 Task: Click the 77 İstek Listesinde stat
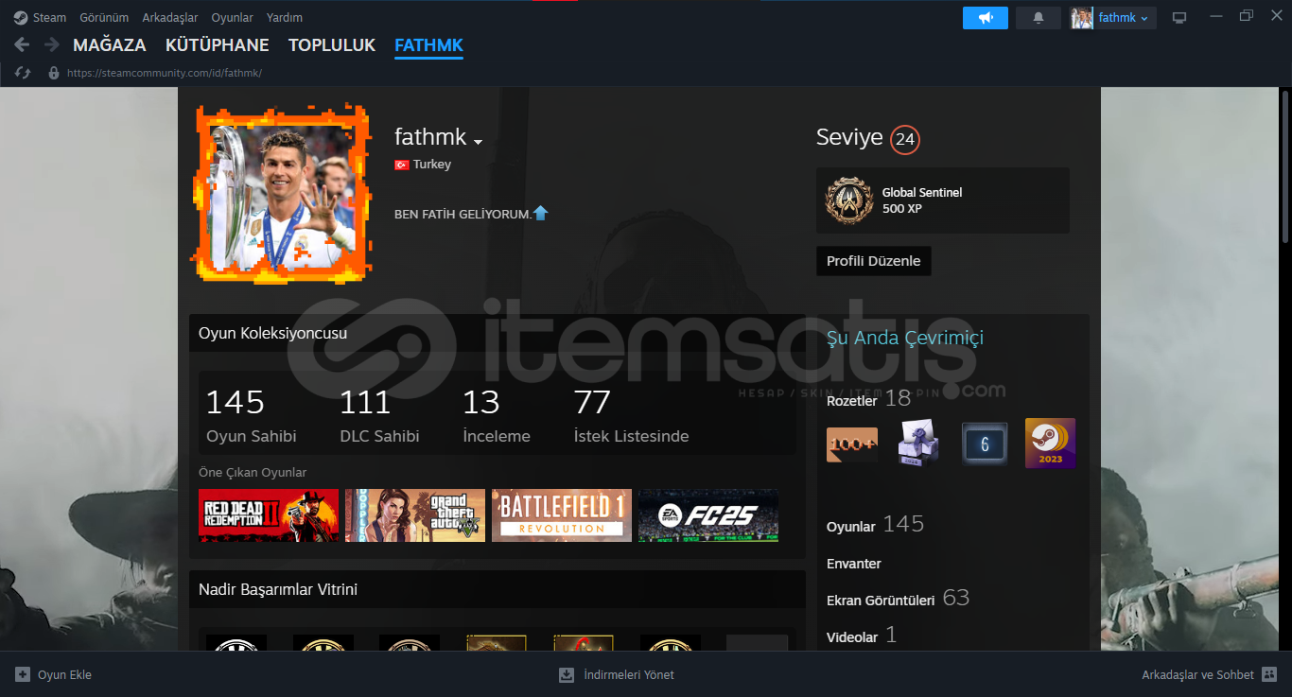pyautogui.click(x=631, y=415)
